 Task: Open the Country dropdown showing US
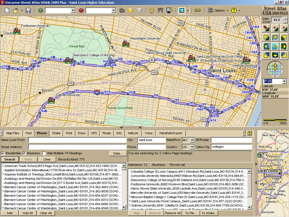191,147
